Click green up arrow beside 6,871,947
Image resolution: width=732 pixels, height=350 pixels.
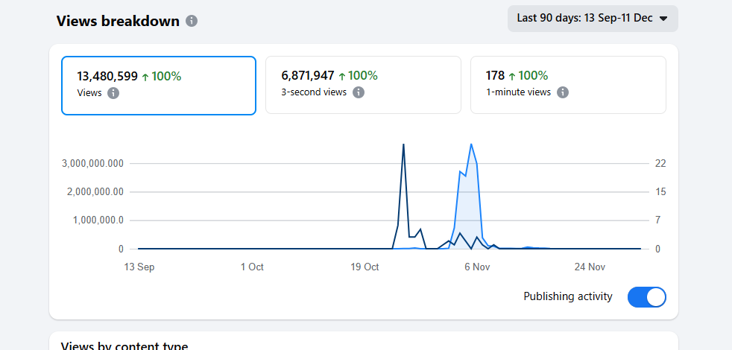pos(342,76)
